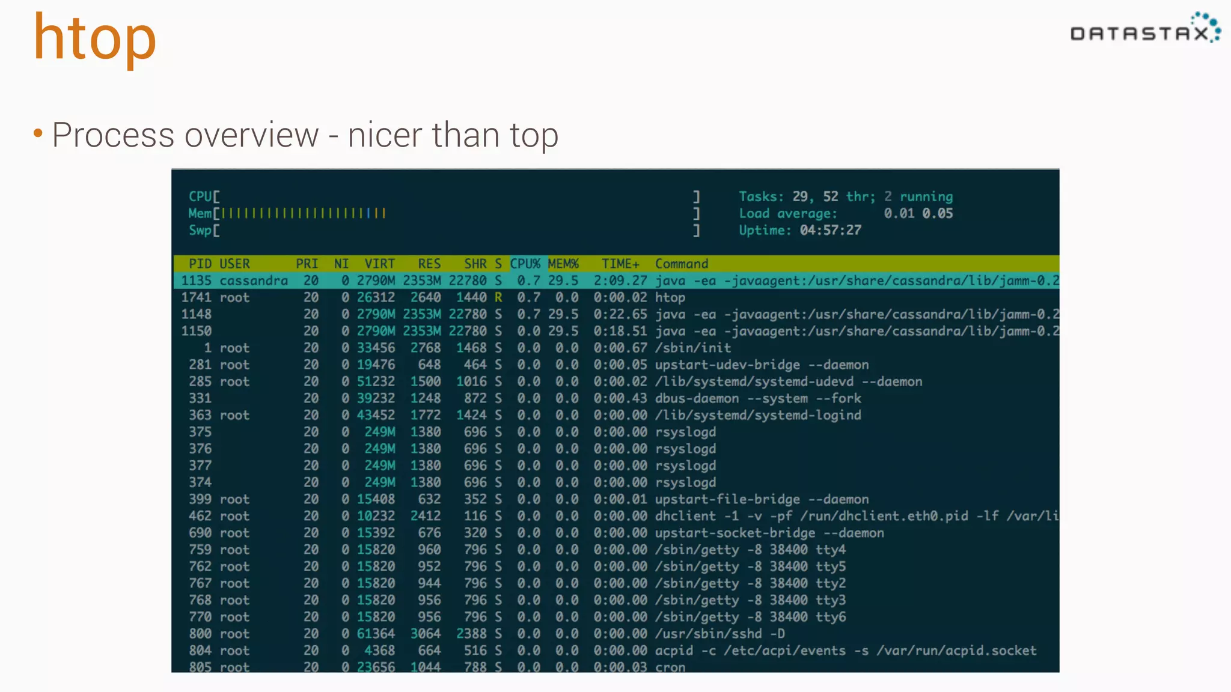
Task: Select the upstart-udev-bridge process row
Action: (x=616, y=365)
